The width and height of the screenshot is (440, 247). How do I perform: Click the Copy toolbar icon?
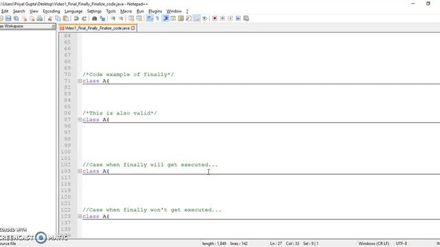(x=58, y=19)
